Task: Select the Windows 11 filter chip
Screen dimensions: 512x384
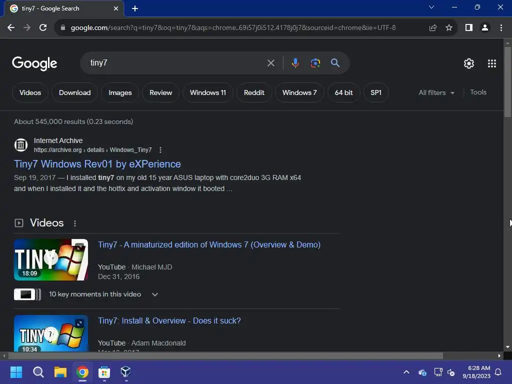Action: tap(208, 92)
